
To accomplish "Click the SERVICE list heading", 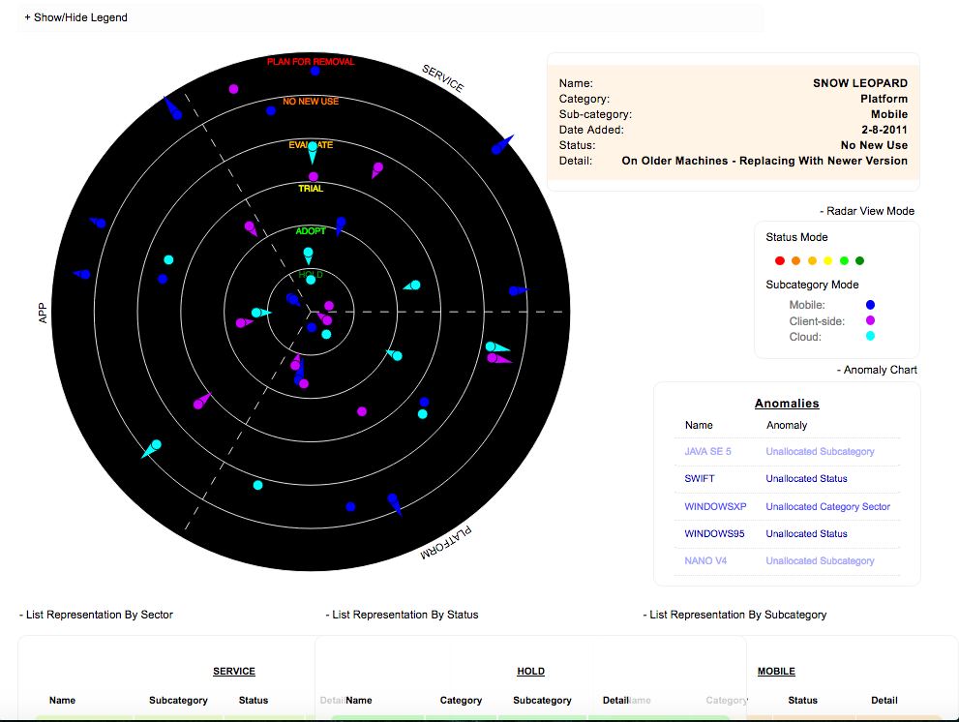I will point(233,672).
